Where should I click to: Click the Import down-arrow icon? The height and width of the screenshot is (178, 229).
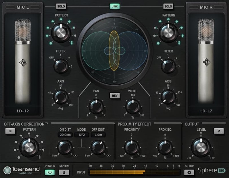click(x=64, y=173)
